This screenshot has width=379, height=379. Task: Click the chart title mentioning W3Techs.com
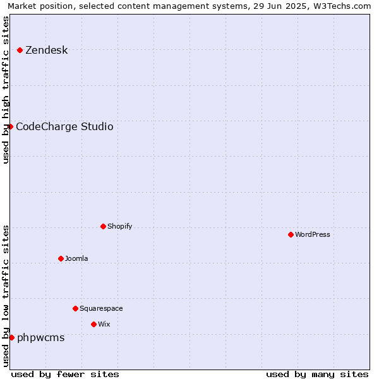pyautogui.click(x=189, y=6)
